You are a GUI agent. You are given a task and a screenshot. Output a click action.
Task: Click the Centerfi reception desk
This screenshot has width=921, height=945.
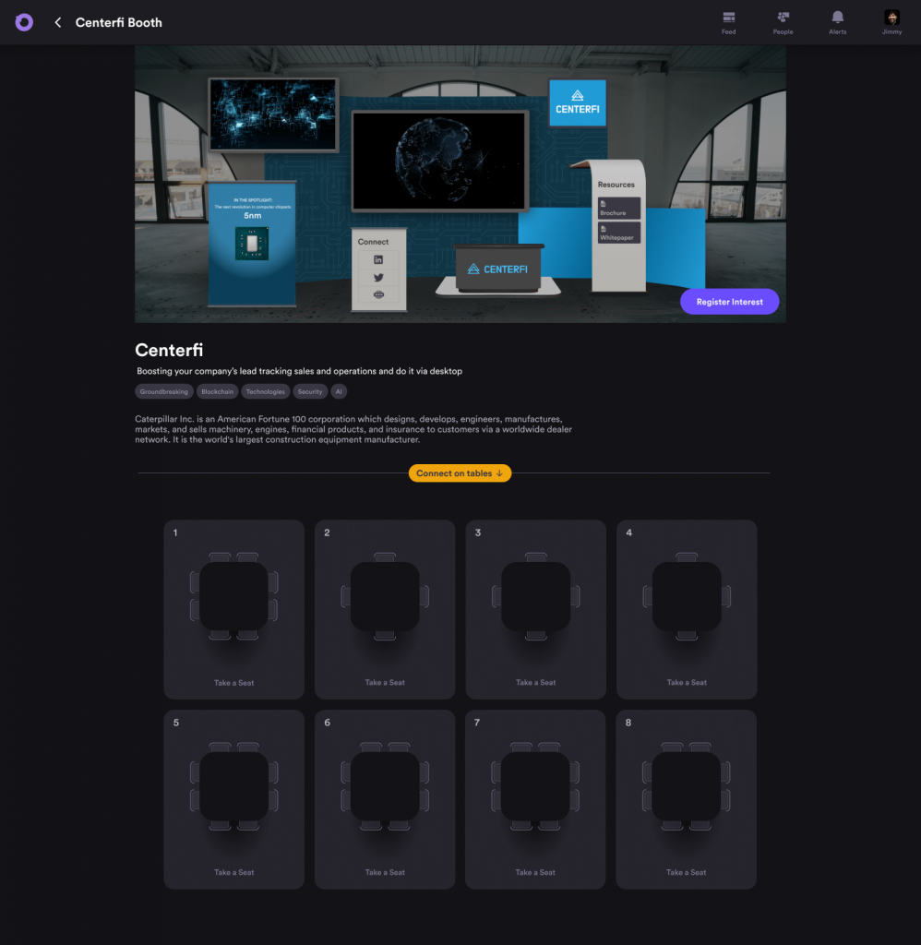coord(497,269)
